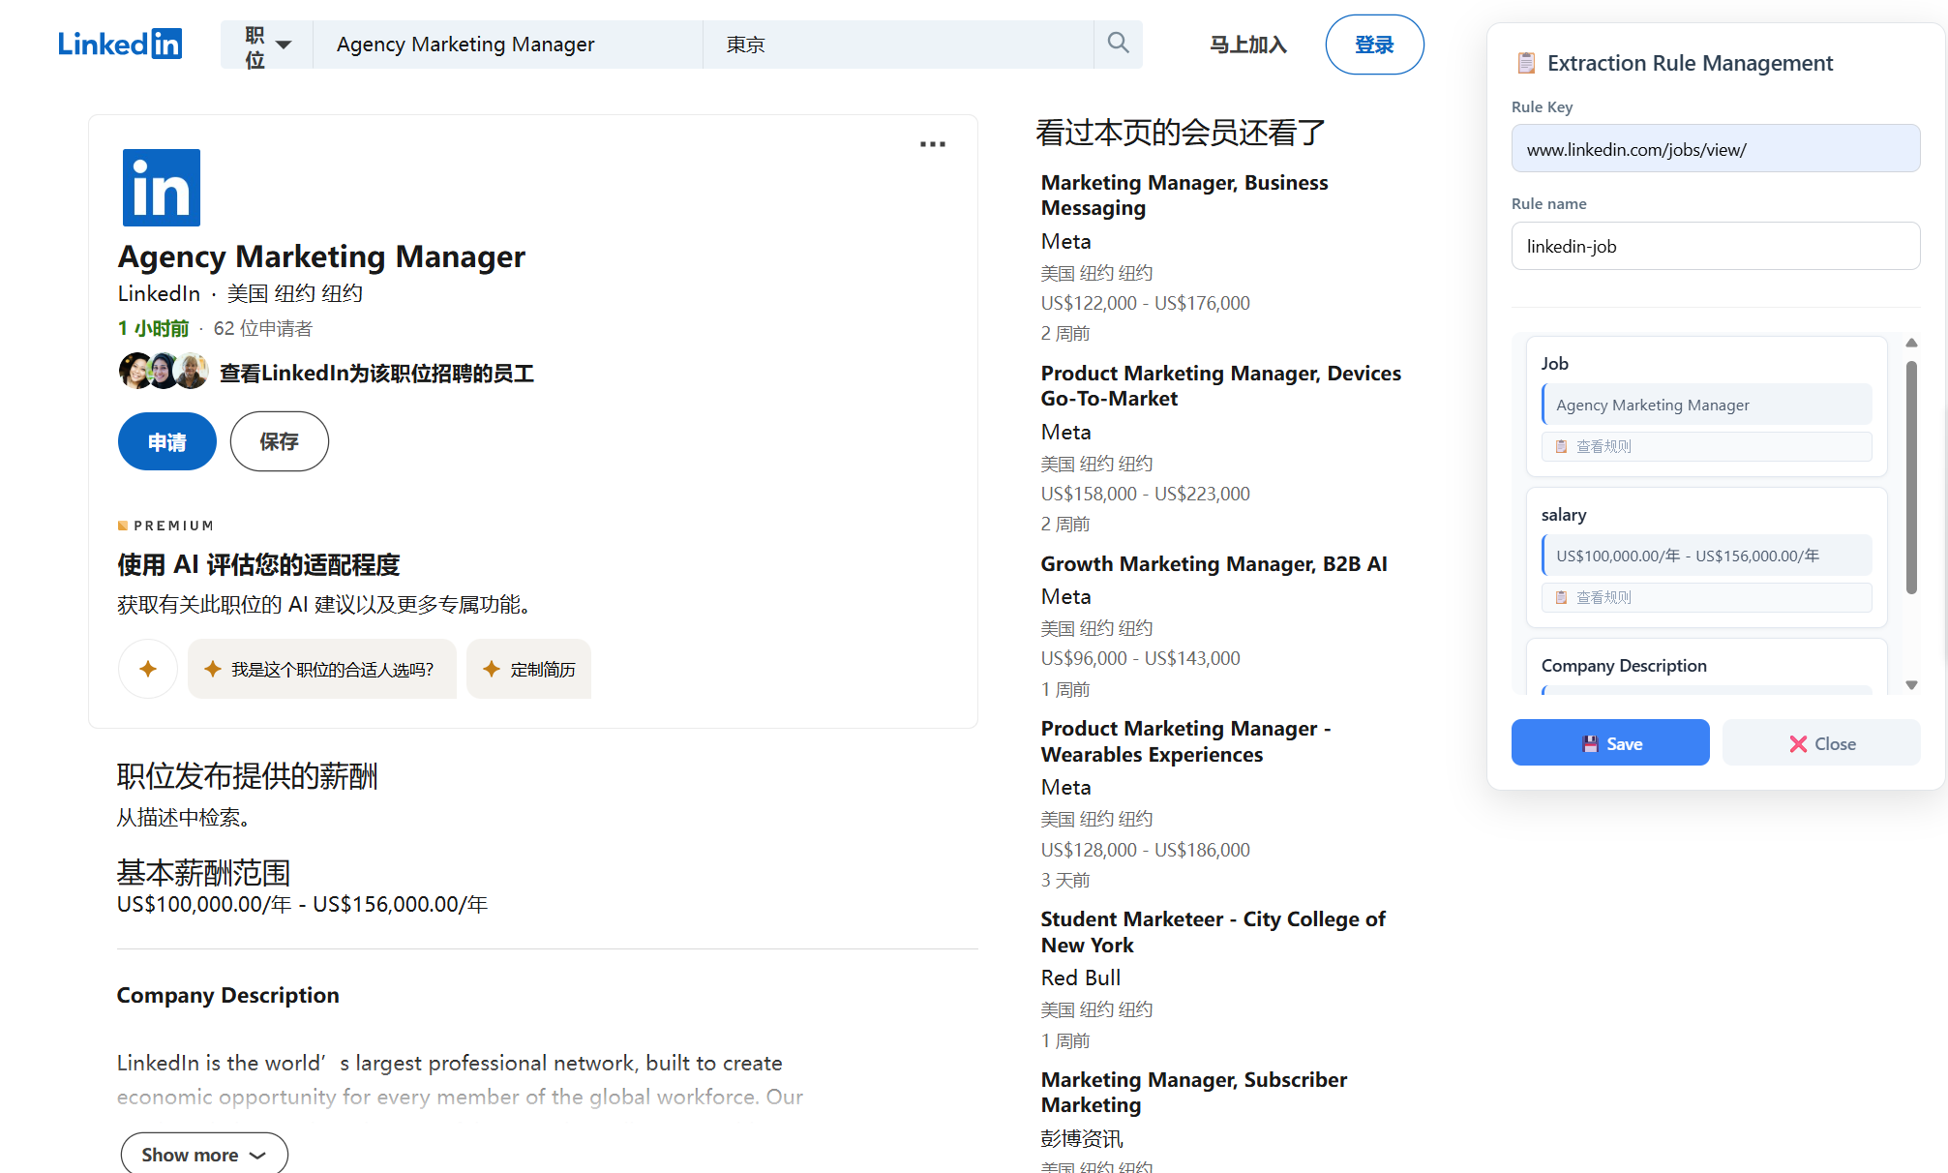Click the 我是这个职位的合适人选吗? chip
Screen dimensions: 1948x1173
pyautogui.click(x=321, y=669)
